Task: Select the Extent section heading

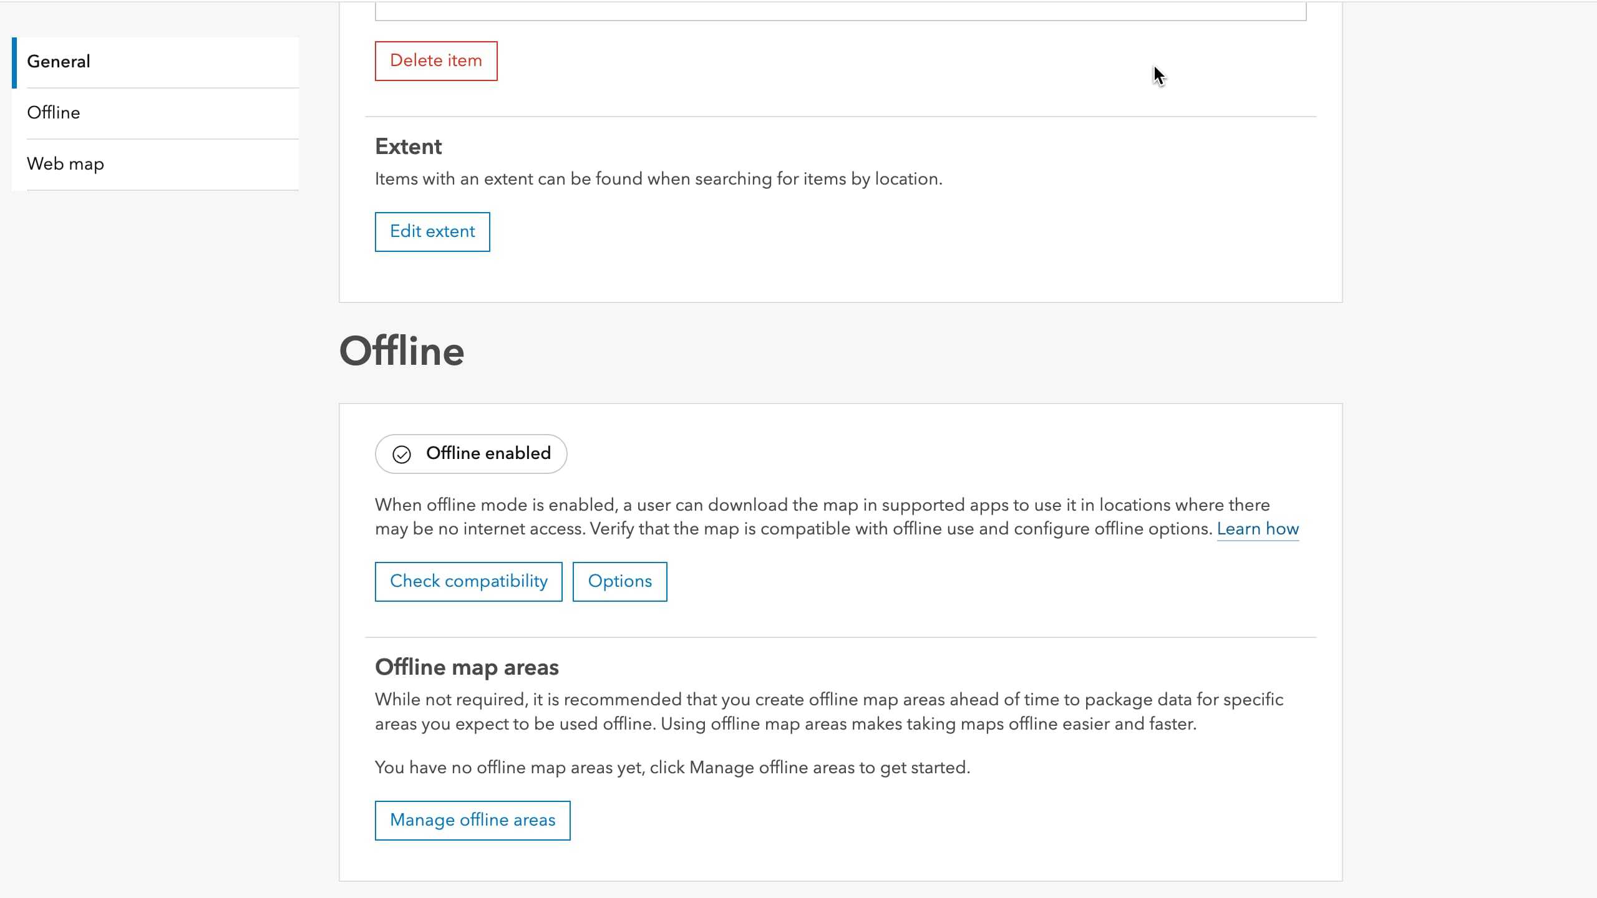Action: click(x=408, y=146)
